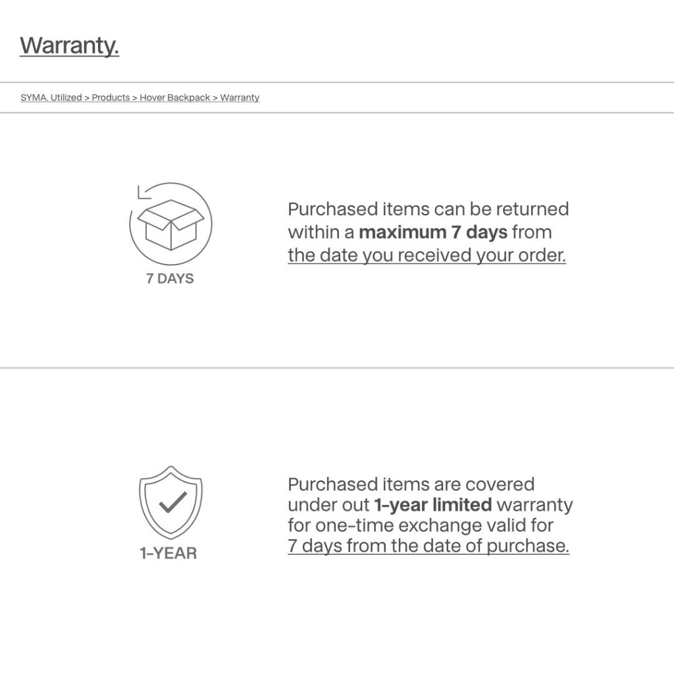674x674 pixels.
Task: Open the Products breadcrumb link
Action: 111,97
